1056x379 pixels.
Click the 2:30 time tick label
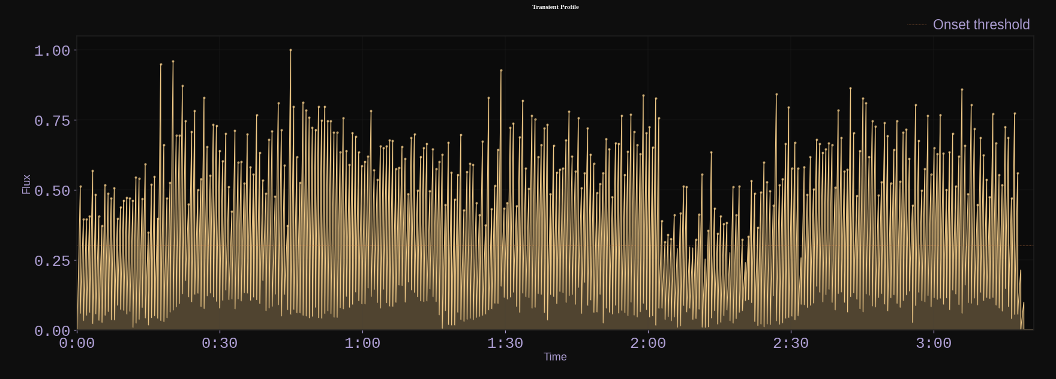(x=791, y=344)
